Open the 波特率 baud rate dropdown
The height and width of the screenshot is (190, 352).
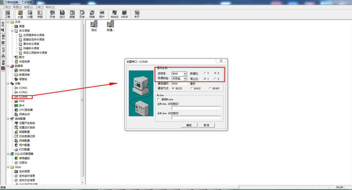coord(185,74)
